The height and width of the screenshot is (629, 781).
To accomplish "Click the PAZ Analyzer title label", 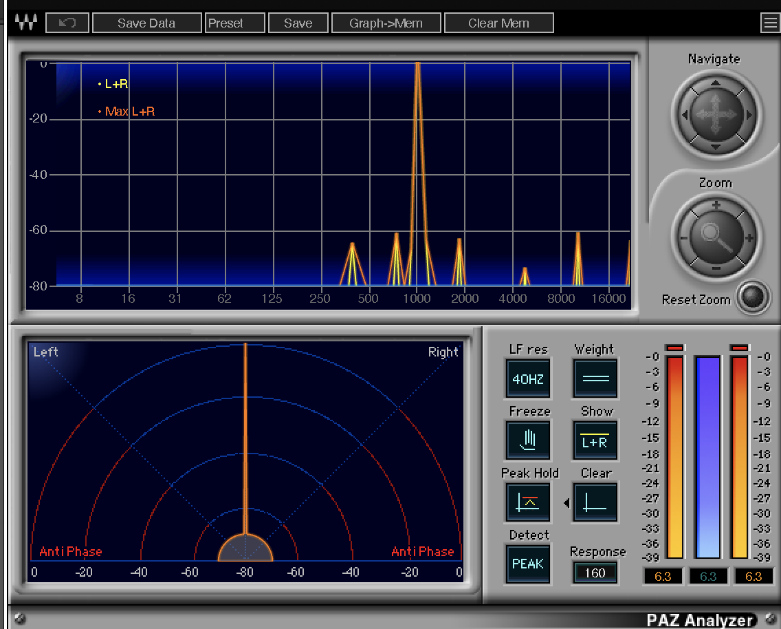I will 700,620.
